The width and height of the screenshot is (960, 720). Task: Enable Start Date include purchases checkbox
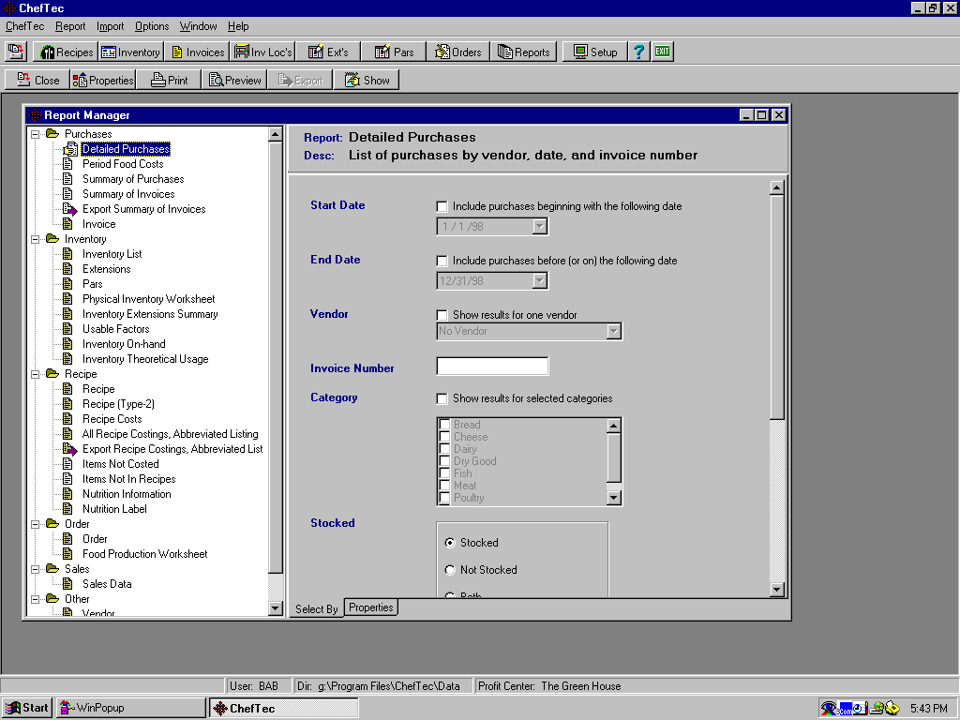[442, 206]
